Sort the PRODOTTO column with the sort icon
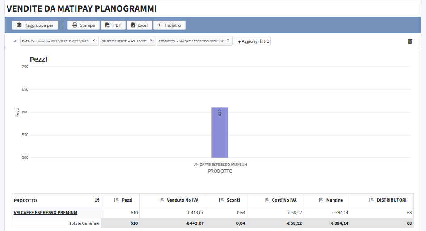 click(97, 200)
